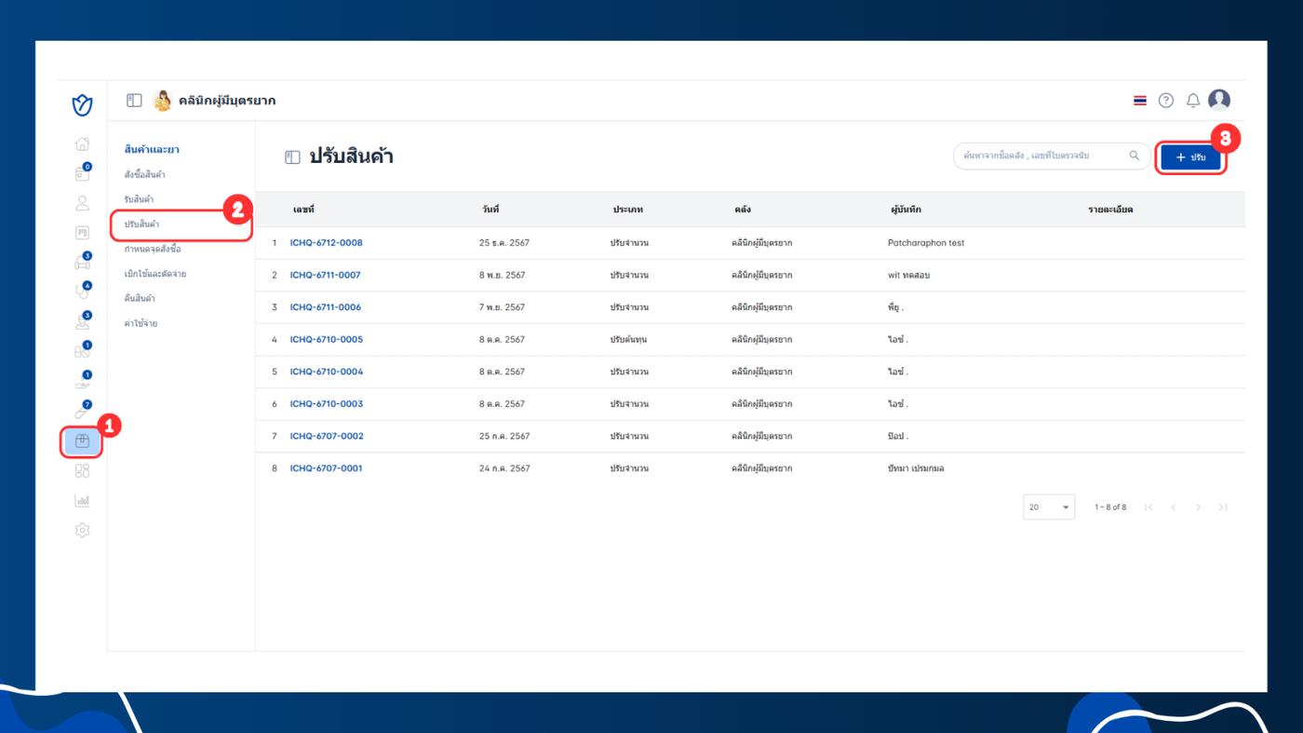The width and height of the screenshot is (1303, 733).
Task: Open the plain person icon in the sidebar
Action: point(82,203)
